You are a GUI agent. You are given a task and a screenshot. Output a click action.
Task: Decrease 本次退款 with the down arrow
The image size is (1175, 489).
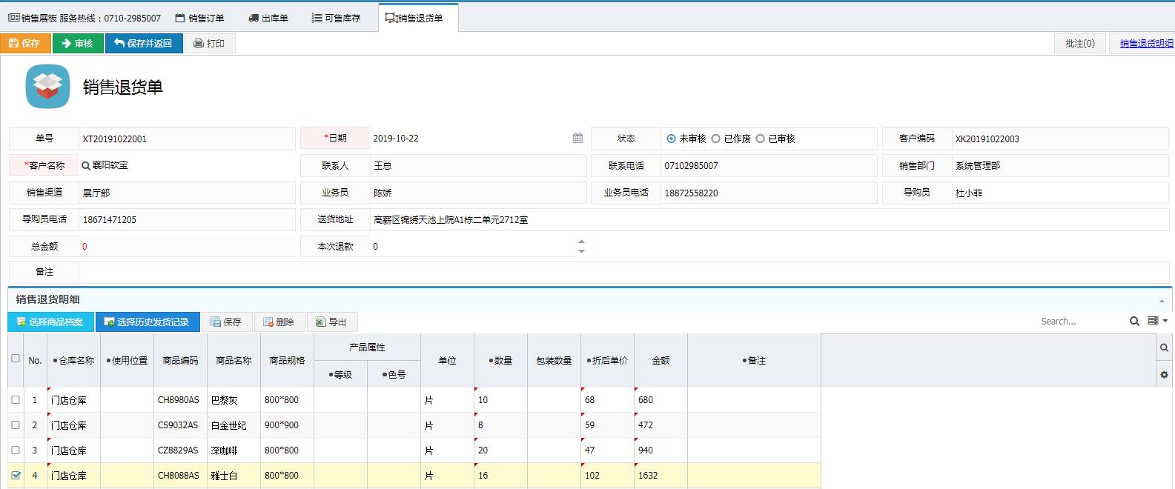tap(581, 251)
